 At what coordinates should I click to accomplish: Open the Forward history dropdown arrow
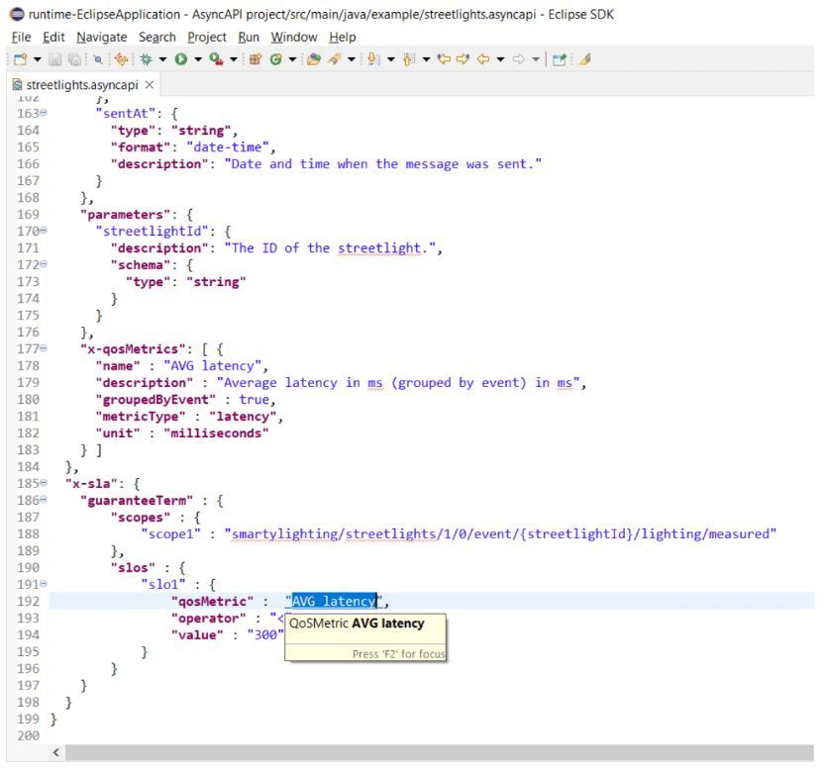(536, 59)
